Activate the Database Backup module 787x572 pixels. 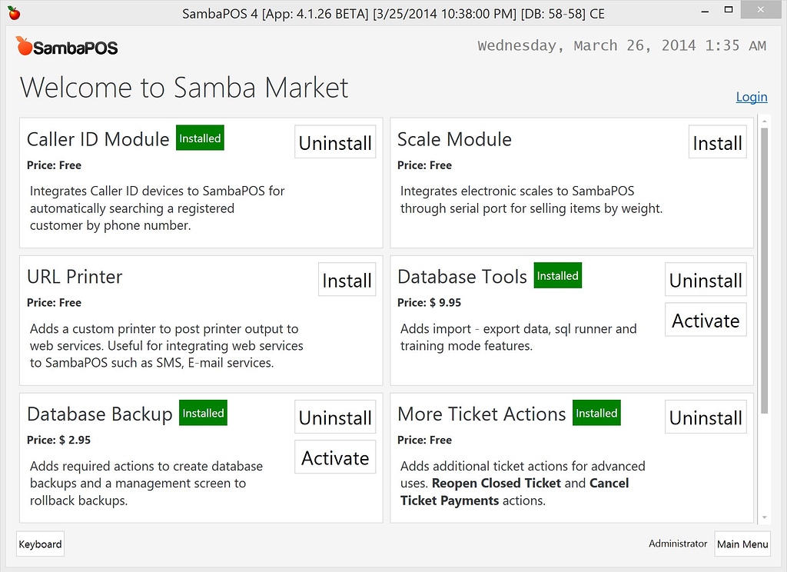[334, 457]
